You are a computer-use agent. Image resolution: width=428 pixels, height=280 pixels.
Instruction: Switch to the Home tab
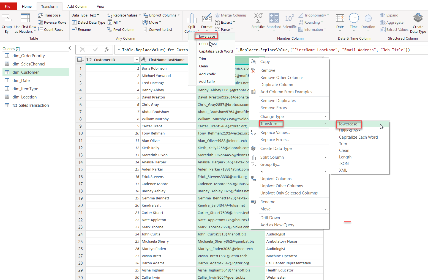[27, 6]
